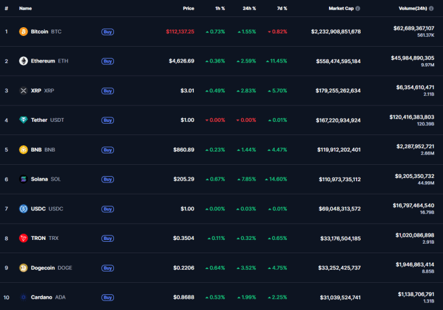The width and height of the screenshot is (443, 310).
Task: Open the Solana SOL name link
Action: pos(46,179)
